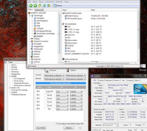Click EVEREST v5.50.2100 root tree item
147x131 pixels.
click(38, 13)
